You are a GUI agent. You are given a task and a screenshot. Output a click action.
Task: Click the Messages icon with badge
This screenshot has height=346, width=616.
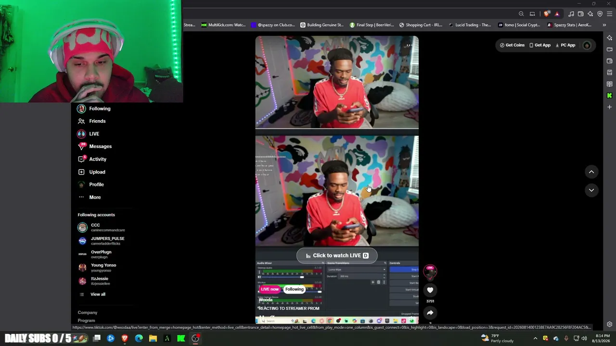coord(81,146)
